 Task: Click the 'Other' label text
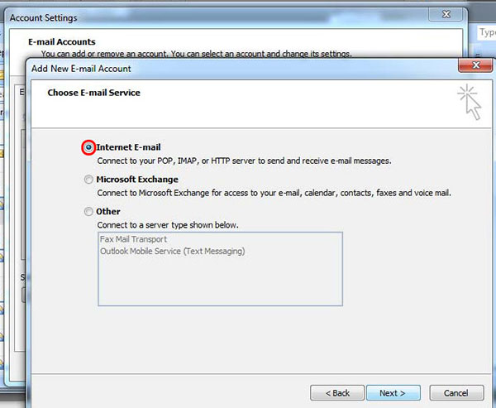(x=108, y=211)
